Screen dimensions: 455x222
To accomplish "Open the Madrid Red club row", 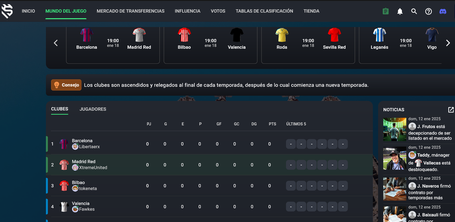I will [x=209, y=165].
